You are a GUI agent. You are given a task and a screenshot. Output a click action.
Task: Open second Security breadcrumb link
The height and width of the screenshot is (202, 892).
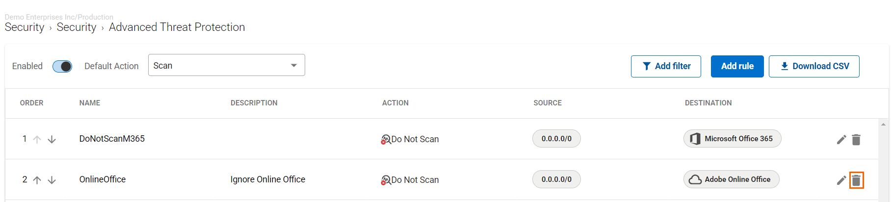pos(77,27)
